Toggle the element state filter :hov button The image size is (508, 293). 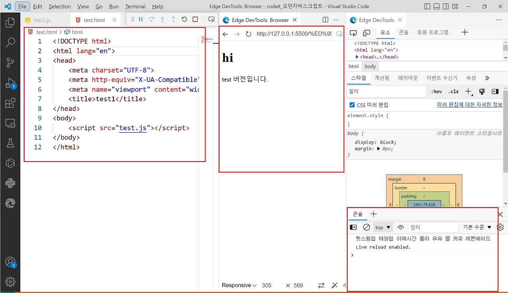[436, 91]
